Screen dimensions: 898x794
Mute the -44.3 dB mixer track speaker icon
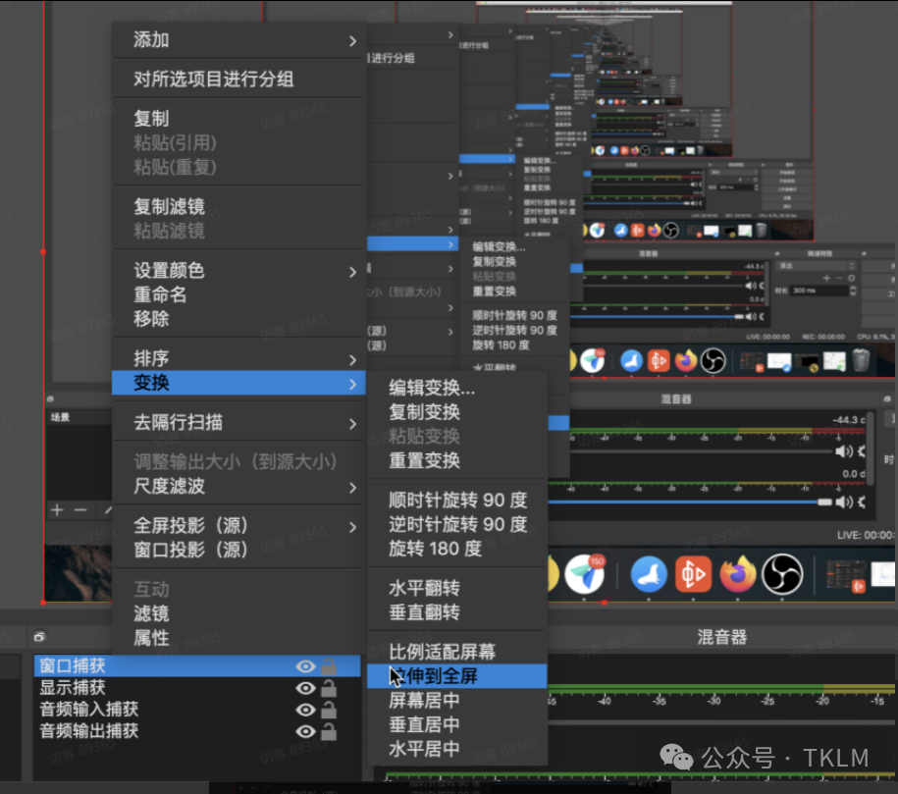[845, 451]
